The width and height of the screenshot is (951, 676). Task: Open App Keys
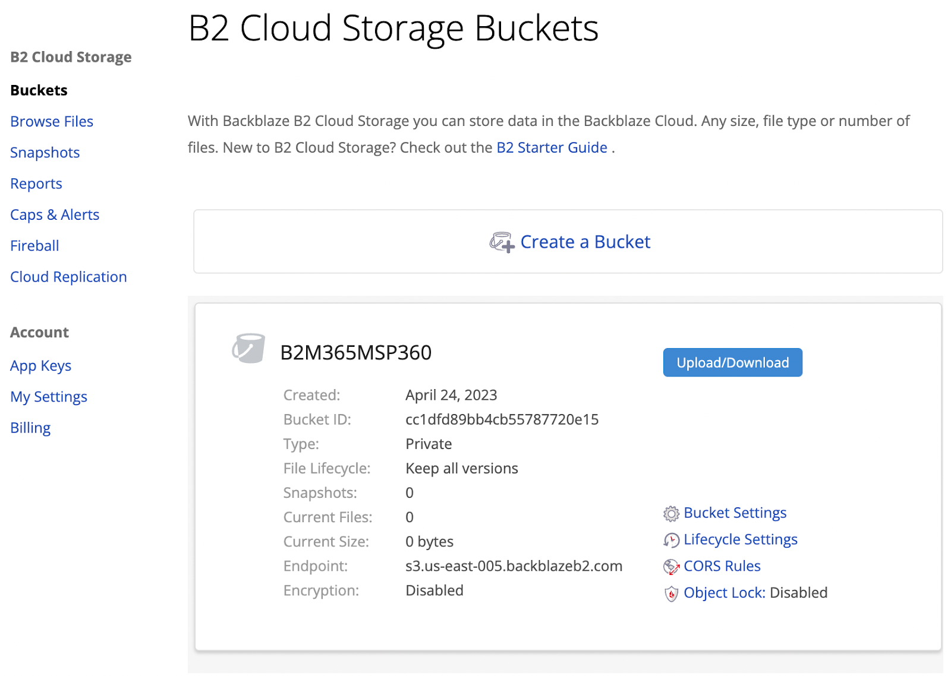(40, 366)
